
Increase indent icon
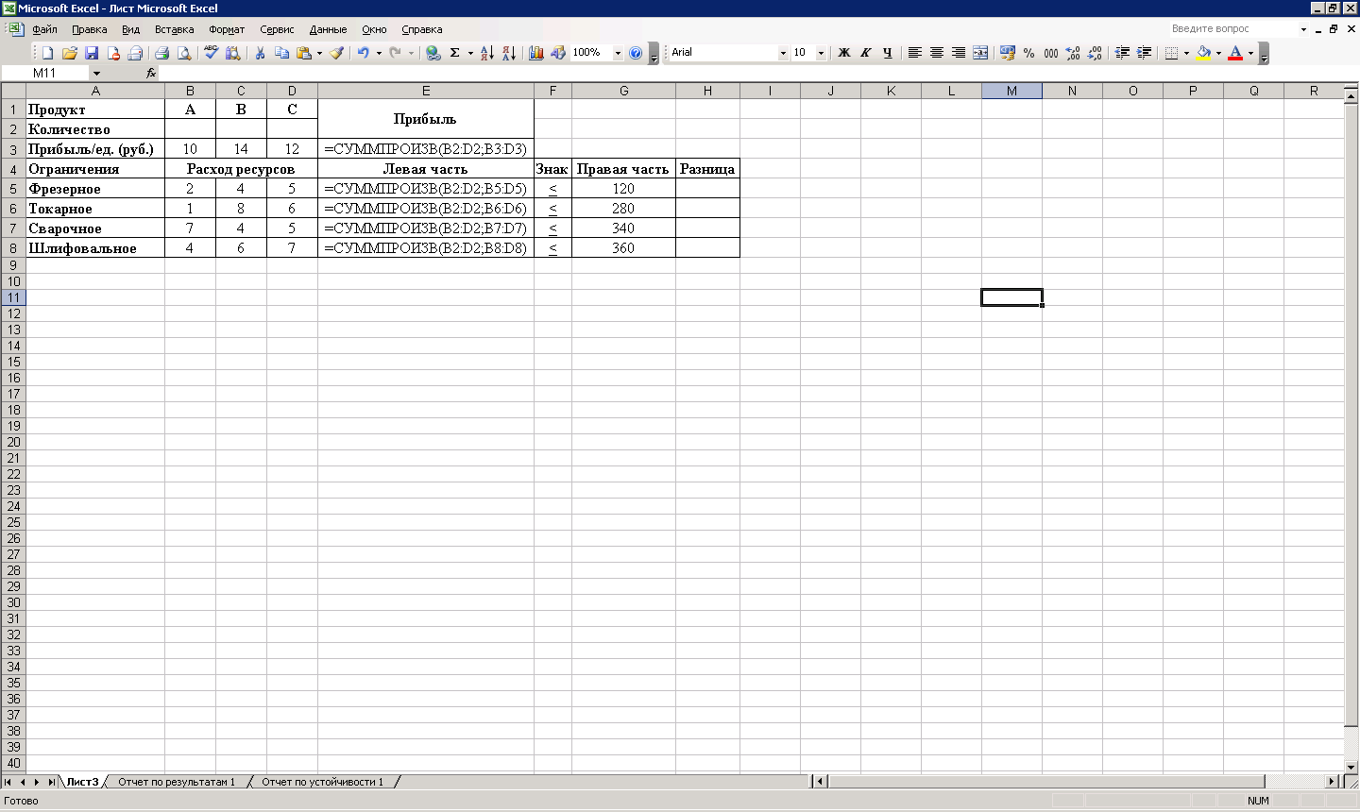tap(1144, 53)
